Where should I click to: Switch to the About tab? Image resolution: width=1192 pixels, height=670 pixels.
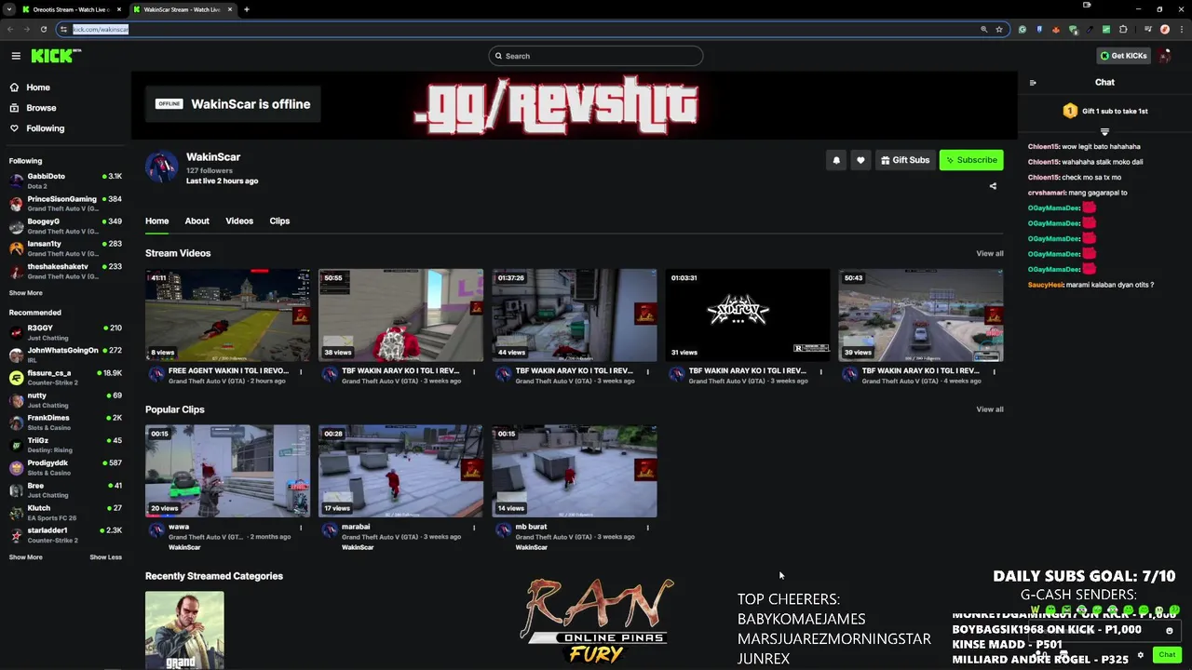pos(196,221)
